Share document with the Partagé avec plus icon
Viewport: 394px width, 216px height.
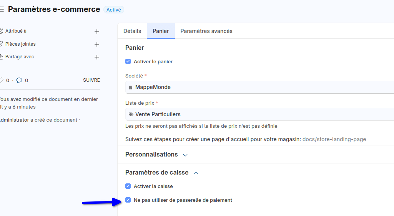click(x=97, y=57)
